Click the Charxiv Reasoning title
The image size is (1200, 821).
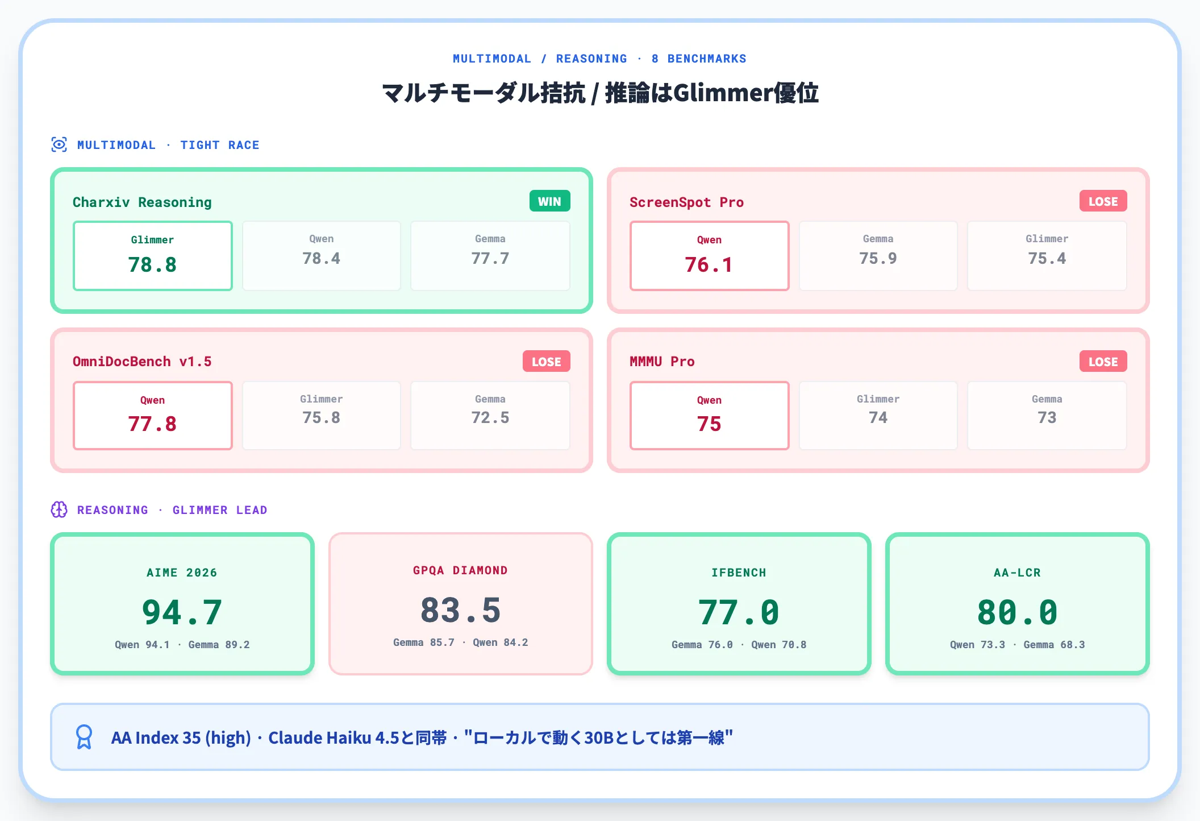(x=142, y=202)
